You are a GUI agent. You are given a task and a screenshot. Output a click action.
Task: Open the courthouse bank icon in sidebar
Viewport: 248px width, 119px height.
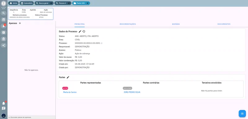4,39
